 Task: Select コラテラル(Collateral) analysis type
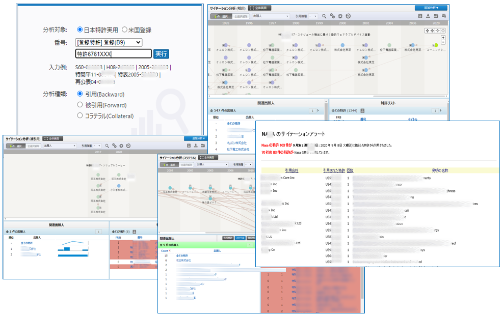coord(80,116)
